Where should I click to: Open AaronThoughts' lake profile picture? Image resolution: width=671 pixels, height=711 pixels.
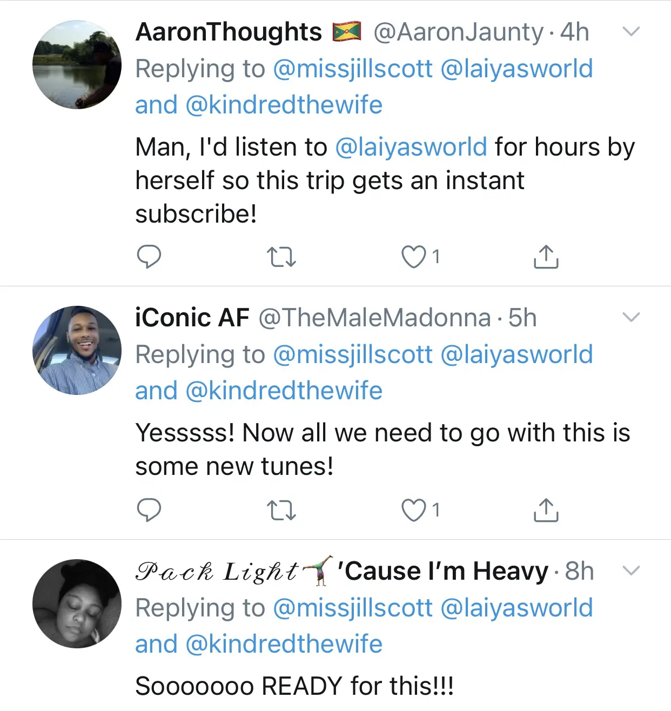pos(77,65)
